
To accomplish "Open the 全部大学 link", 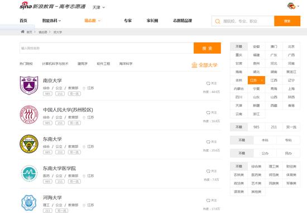I will [x=204, y=65].
